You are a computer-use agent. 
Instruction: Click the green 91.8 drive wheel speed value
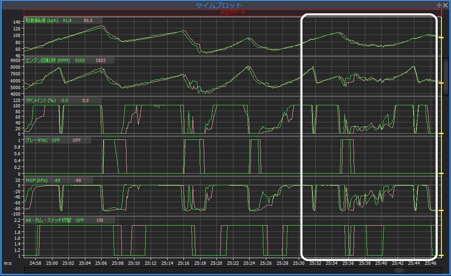[x=67, y=20]
